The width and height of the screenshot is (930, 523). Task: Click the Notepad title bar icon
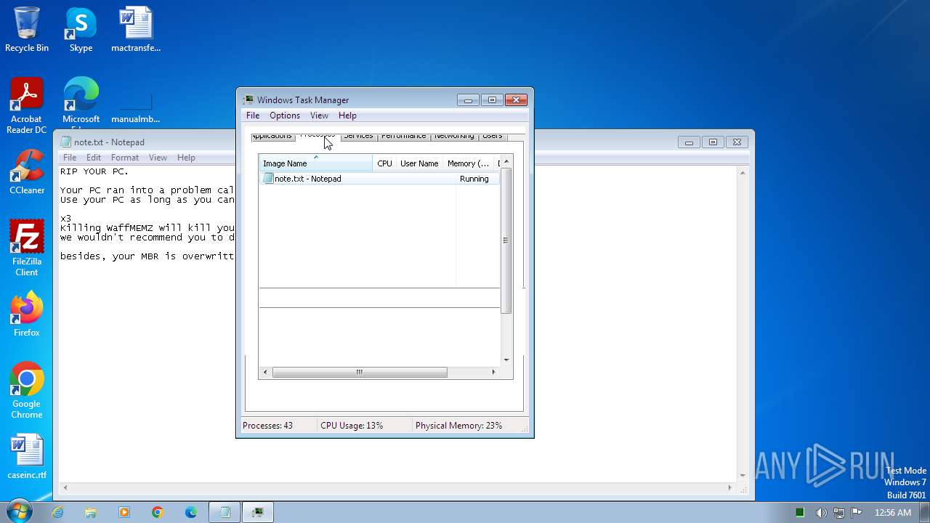[x=66, y=142]
